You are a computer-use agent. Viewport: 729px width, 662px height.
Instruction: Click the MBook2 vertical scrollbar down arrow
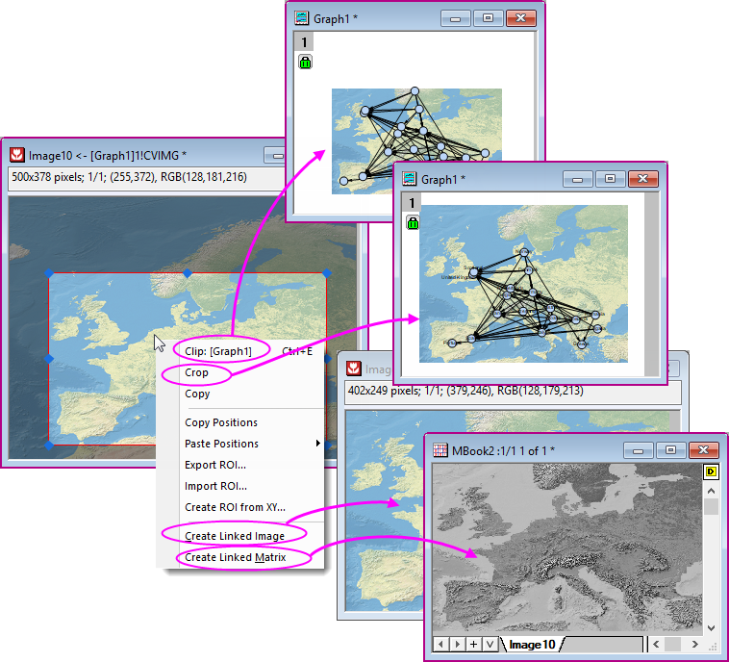712,626
